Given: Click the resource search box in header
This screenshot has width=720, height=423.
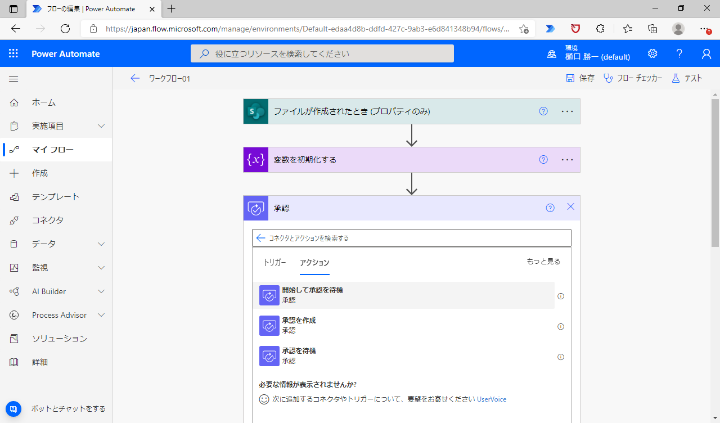Looking at the screenshot, I should 322,53.
